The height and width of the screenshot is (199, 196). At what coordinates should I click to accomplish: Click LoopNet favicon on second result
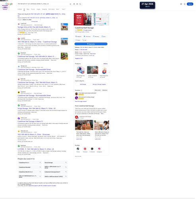[x=19, y=39]
